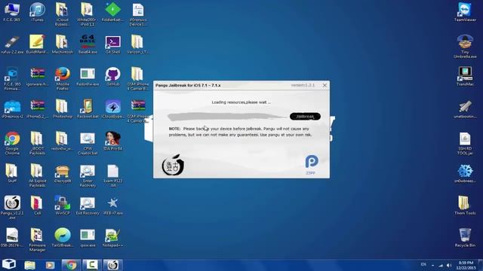Open the iDecryptIt shortcut

coord(62,173)
